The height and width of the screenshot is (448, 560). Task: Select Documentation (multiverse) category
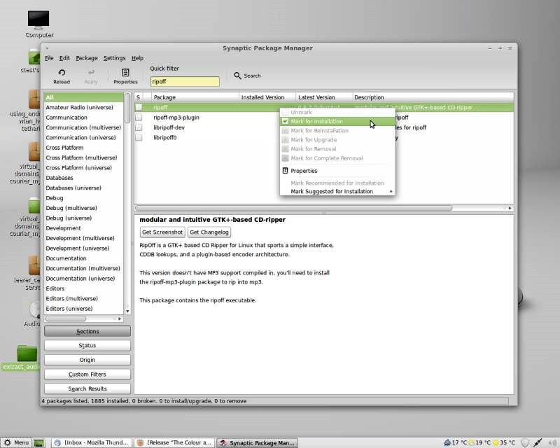83,268
